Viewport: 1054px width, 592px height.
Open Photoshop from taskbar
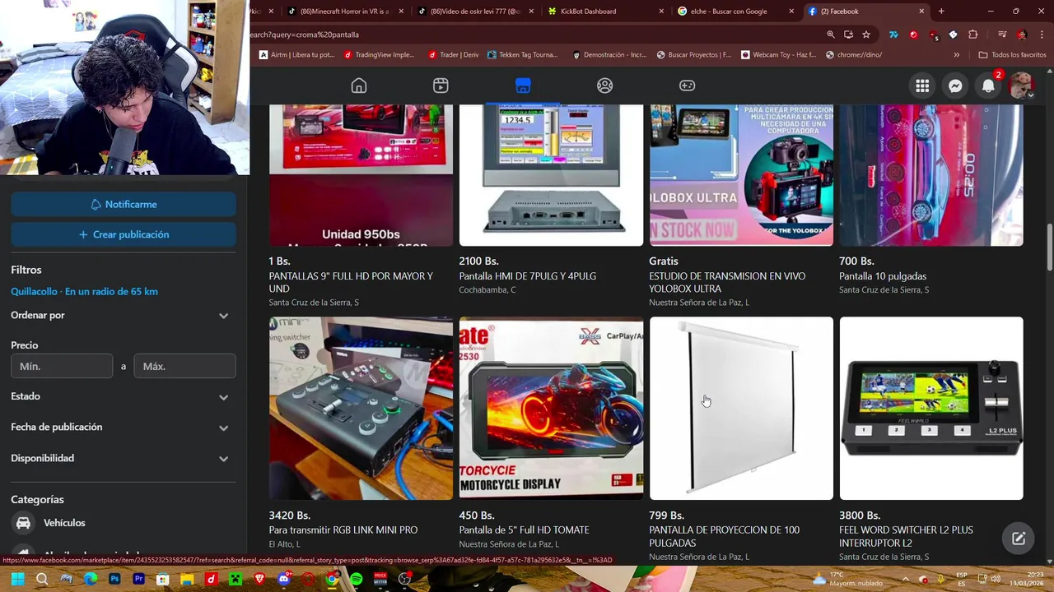tap(114, 579)
